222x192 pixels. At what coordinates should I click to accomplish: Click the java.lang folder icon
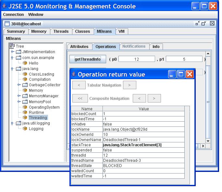(18, 69)
